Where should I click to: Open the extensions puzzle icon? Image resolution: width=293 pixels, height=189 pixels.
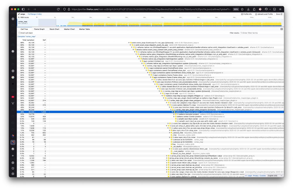254,9
